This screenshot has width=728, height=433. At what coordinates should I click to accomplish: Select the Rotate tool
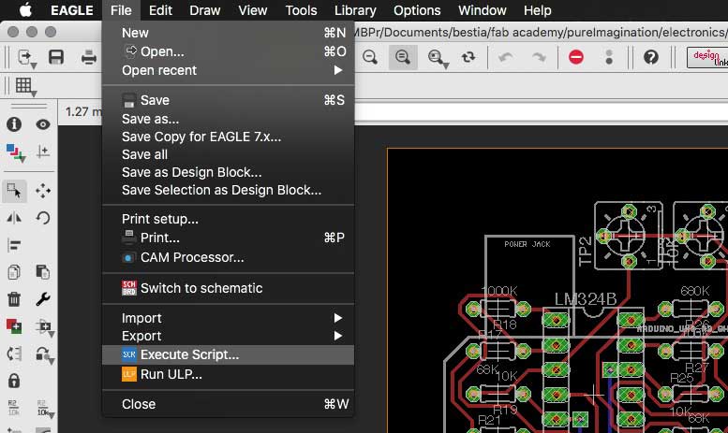(43, 218)
